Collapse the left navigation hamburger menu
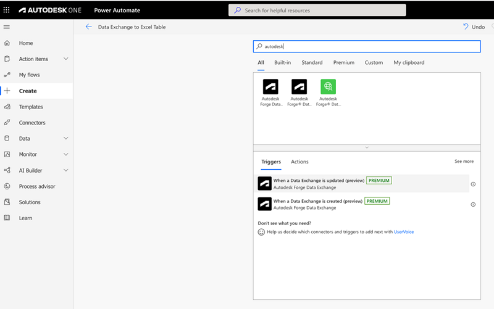 7,27
